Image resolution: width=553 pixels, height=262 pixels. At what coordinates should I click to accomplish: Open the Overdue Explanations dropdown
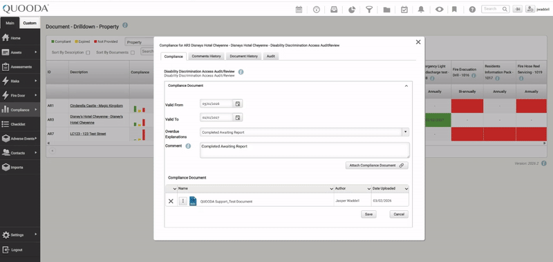point(405,132)
